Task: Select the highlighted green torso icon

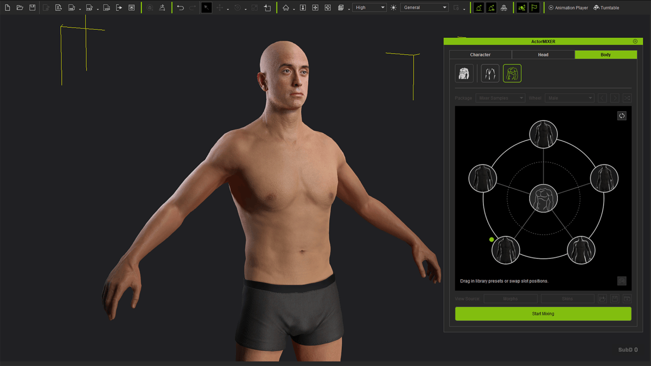Action: coord(512,73)
